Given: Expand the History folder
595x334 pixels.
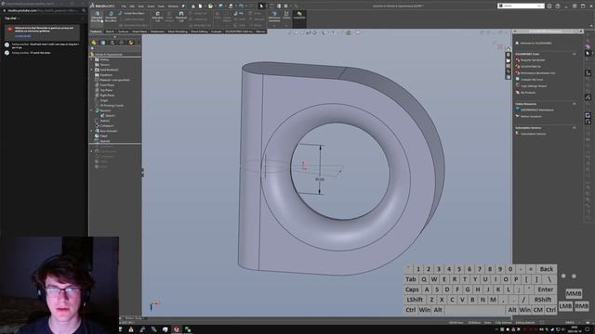Looking at the screenshot, I should coord(91,59).
